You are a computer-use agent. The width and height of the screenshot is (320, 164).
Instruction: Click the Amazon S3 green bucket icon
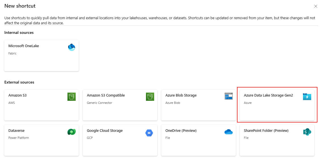71,97
